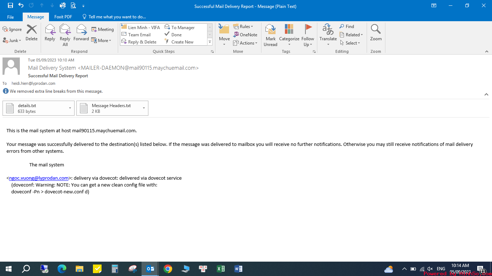This screenshot has width=492, height=276.
Task: Open the ngoc.vuong@lyprodan.com email link
Action: (39, 178)
